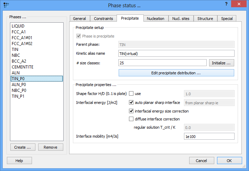249x171 pixels.
Task: Select TIN_P0 precipitate in list
Action: (37, 79)
